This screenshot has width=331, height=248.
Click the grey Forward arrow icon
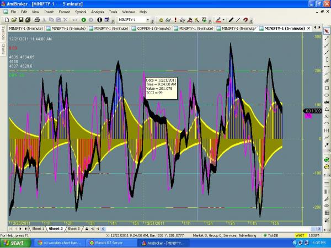(x=91, y=20)
